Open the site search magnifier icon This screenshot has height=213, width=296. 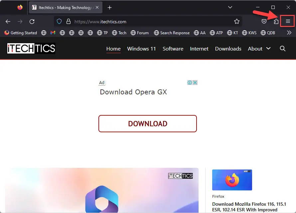282,49
